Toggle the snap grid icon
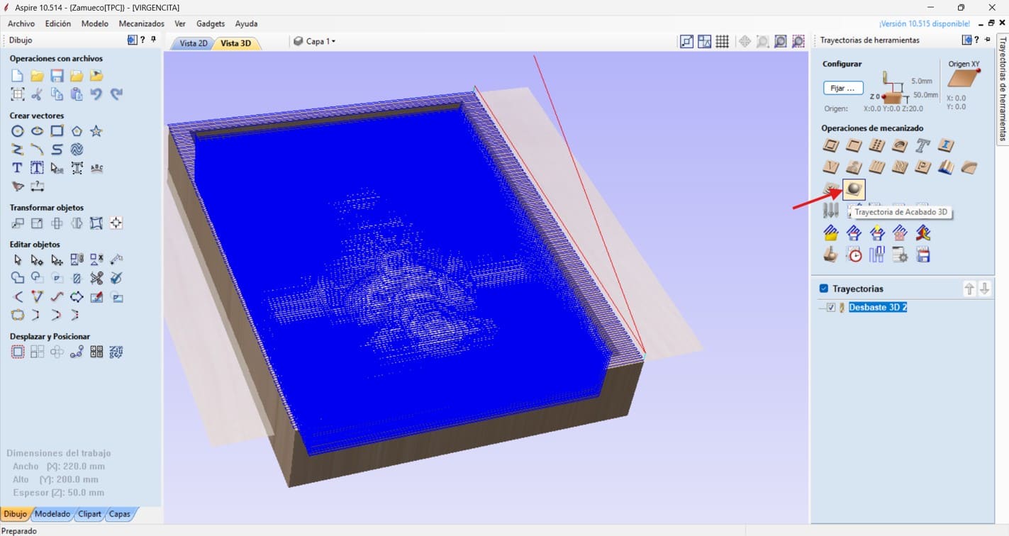The height and width of the screenshot is (536, 1009). (x=722, y=42)
